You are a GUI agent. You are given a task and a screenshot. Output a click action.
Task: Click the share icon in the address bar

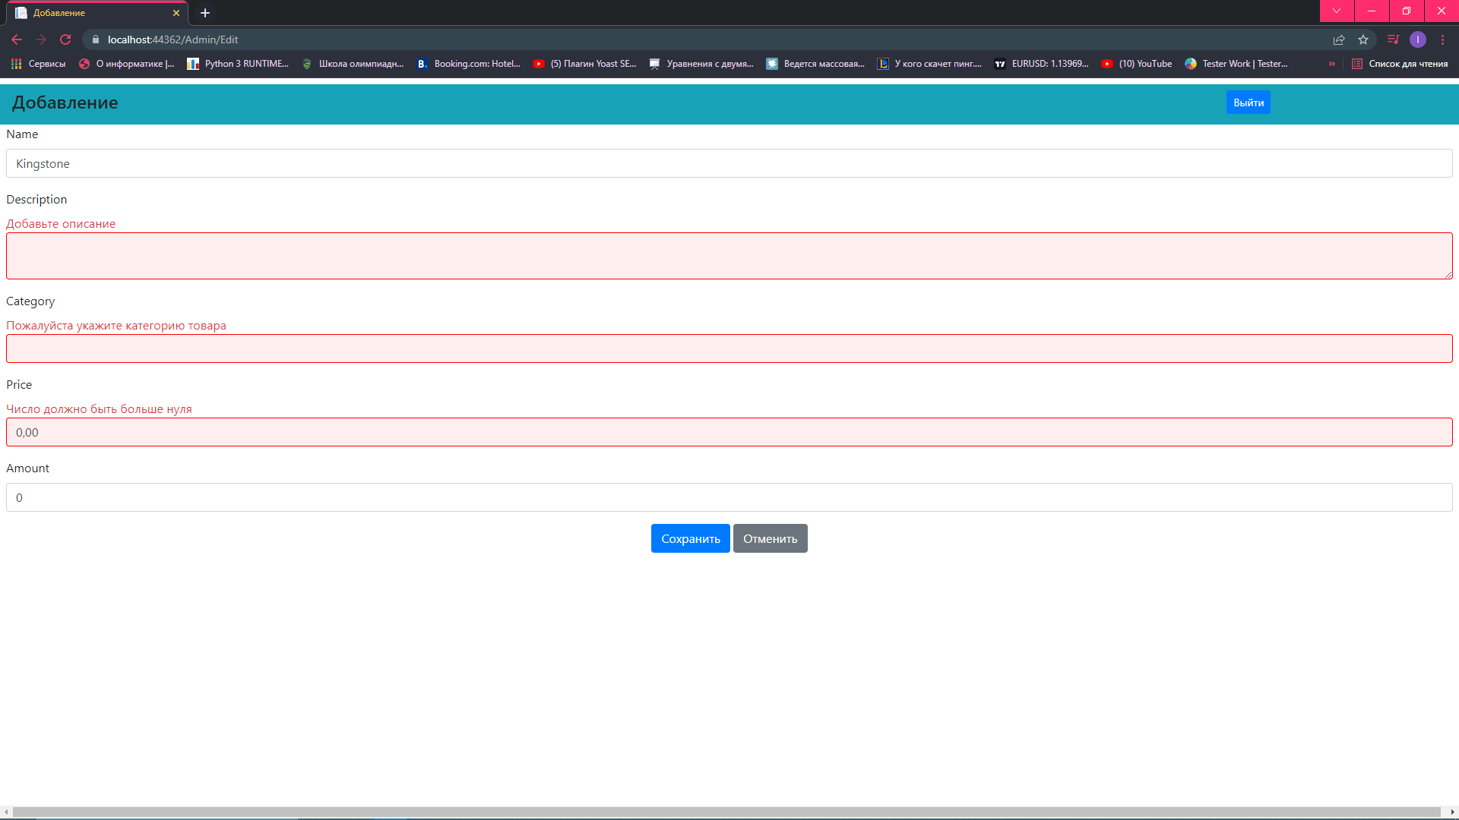tap(1338, 39)
